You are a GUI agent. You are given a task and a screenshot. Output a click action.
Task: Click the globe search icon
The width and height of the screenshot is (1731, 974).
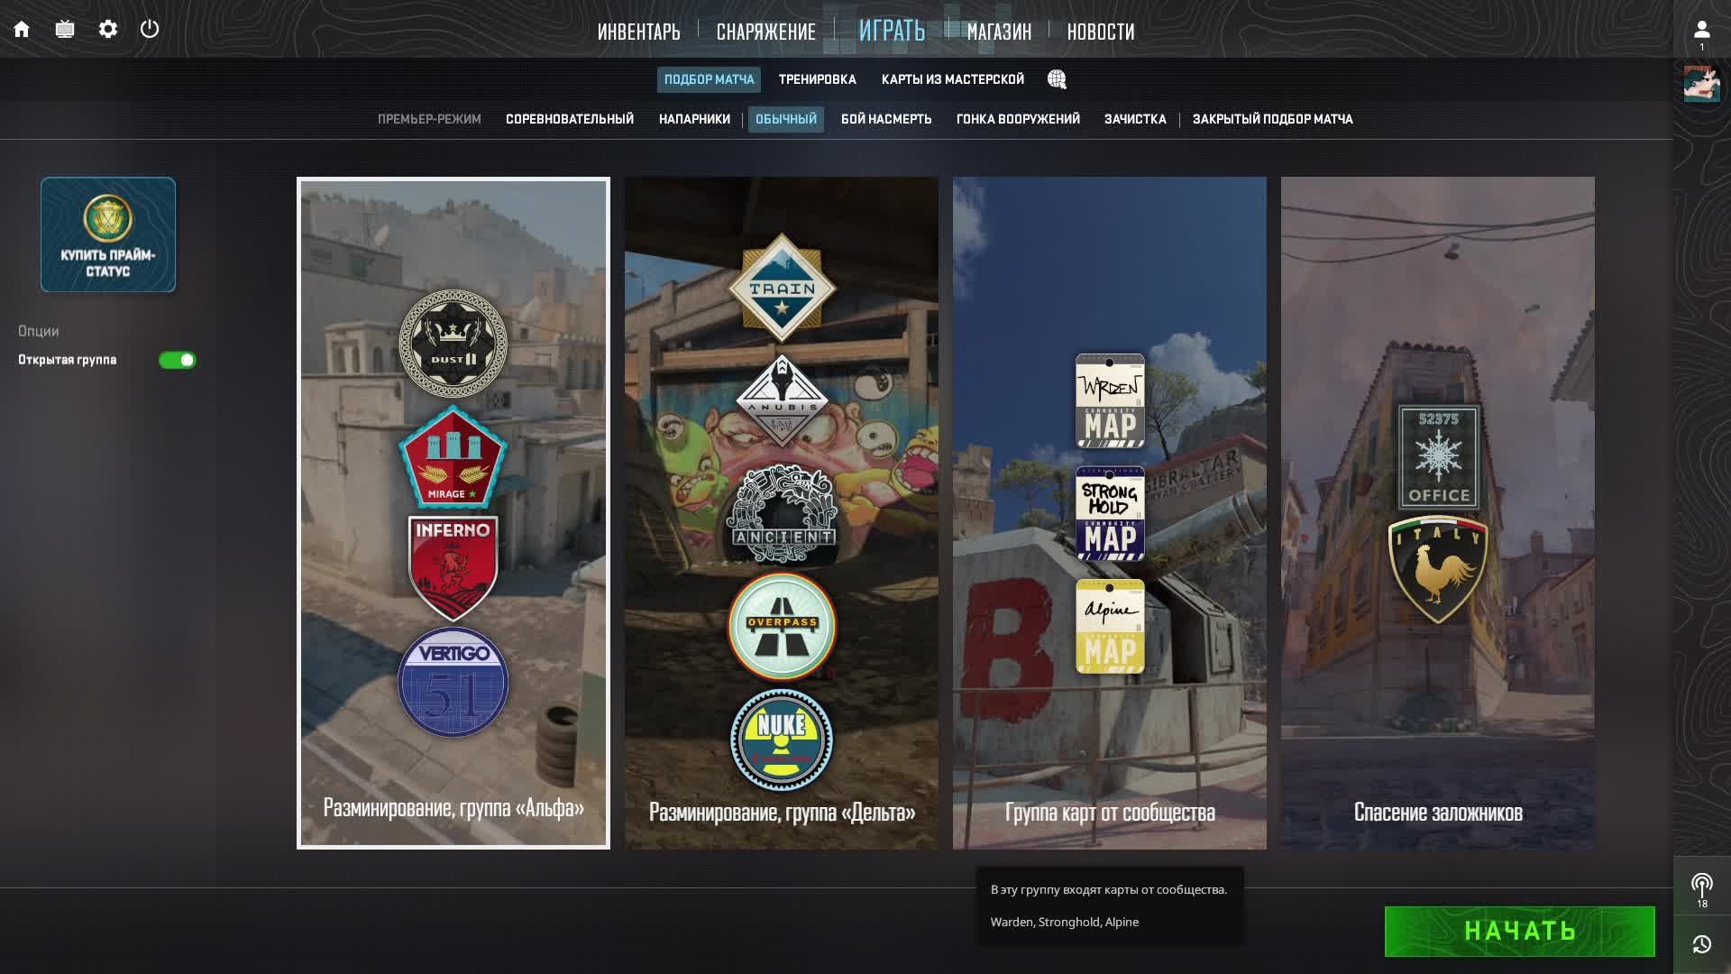click(1057, 79)
